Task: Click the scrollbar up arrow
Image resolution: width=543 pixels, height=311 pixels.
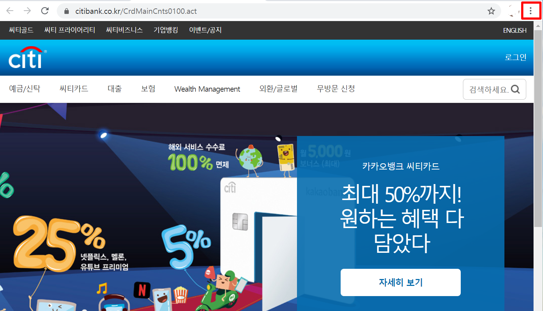Action: pyautogui.click(x=538, y=26)
